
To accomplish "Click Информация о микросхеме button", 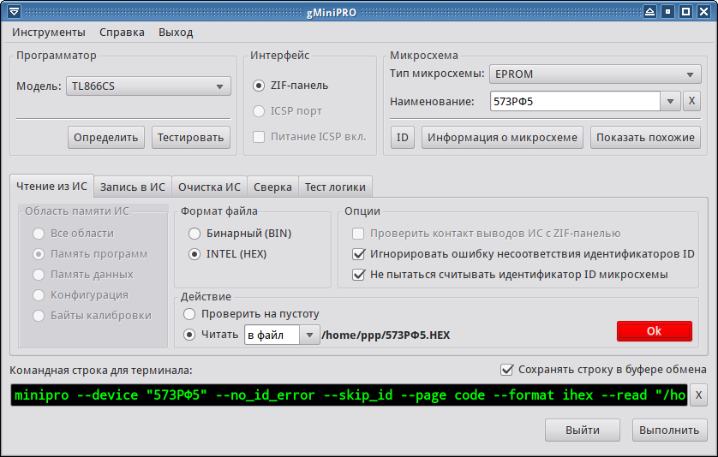I will point(502,138).
